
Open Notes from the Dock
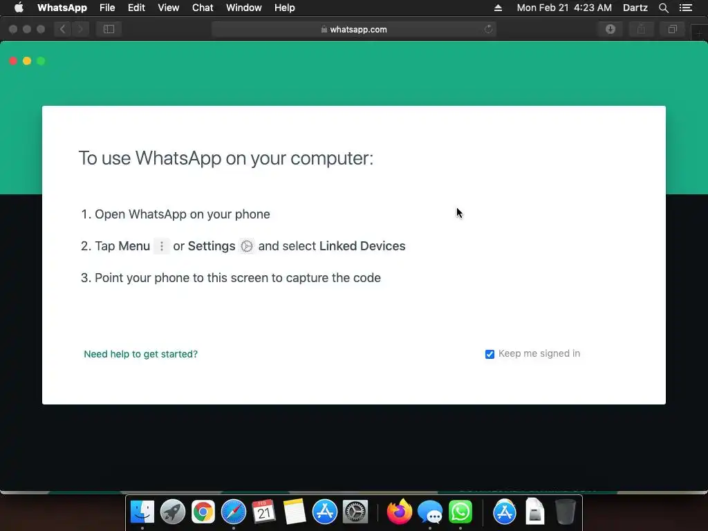pyautogui.click(x=295, y=512)
